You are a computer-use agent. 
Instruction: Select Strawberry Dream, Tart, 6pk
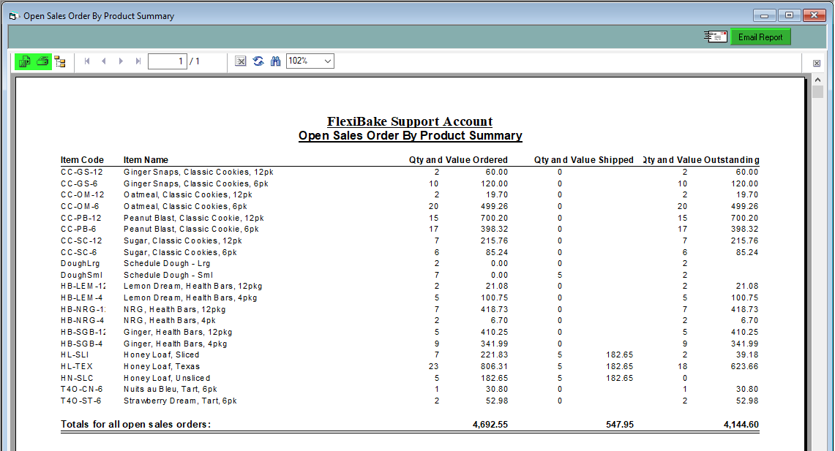click(181, 401)
